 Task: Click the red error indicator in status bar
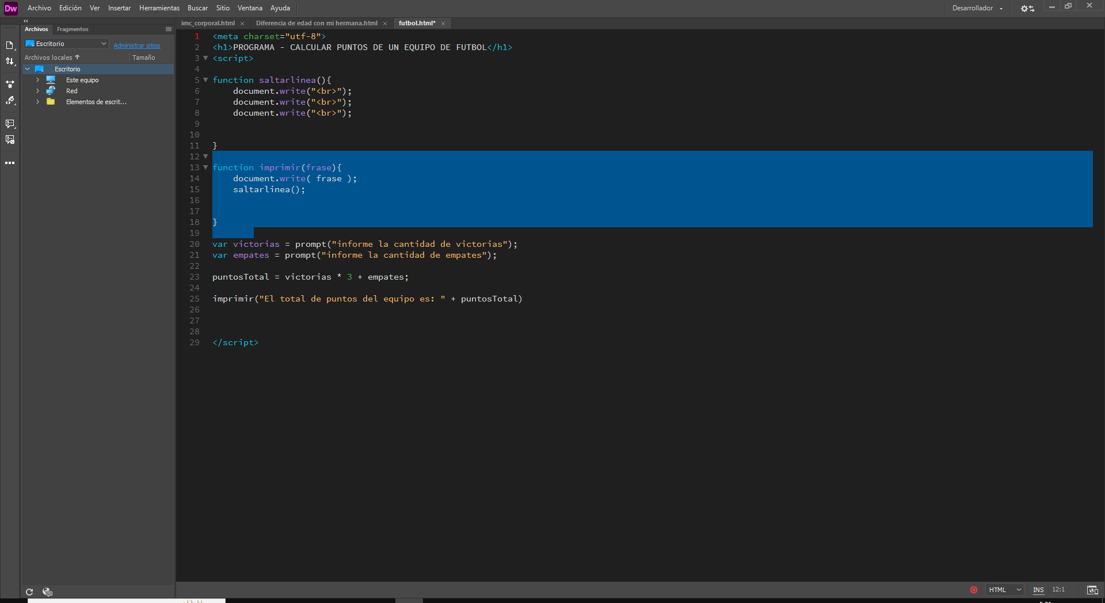coord(974,590)
